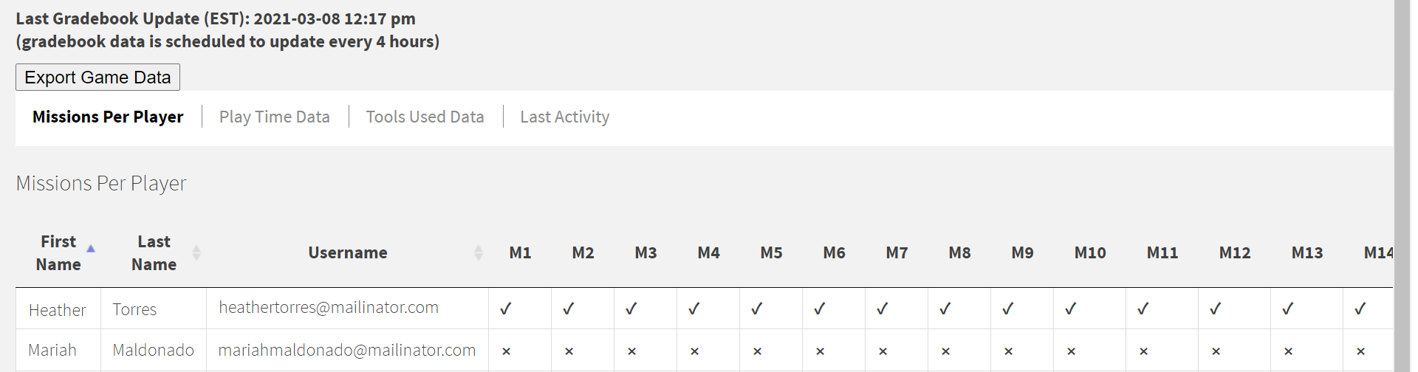Click the Export Game Data button

[97, 77]
